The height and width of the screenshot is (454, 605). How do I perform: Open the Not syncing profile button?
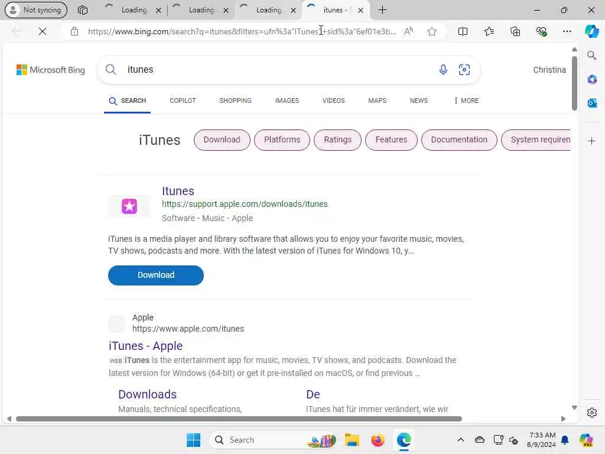click(x=36, y=10)
